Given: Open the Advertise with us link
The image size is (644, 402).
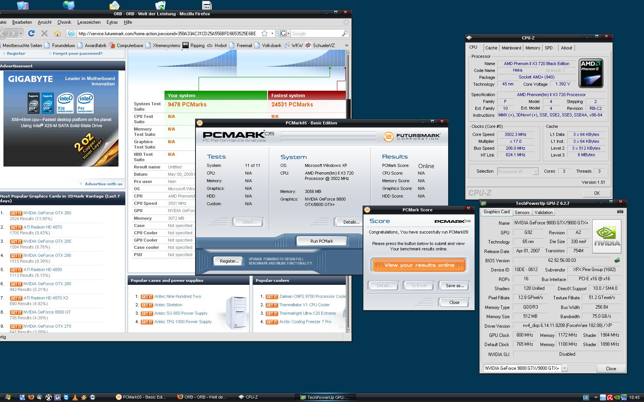Looking at the screenshot, I should pos(103,184).
